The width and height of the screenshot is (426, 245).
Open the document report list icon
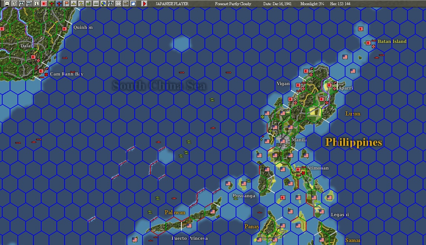click(14, 4)
